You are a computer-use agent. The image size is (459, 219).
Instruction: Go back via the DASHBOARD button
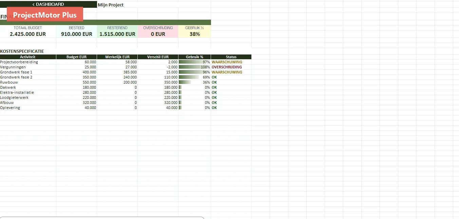[x=48, y=4]
